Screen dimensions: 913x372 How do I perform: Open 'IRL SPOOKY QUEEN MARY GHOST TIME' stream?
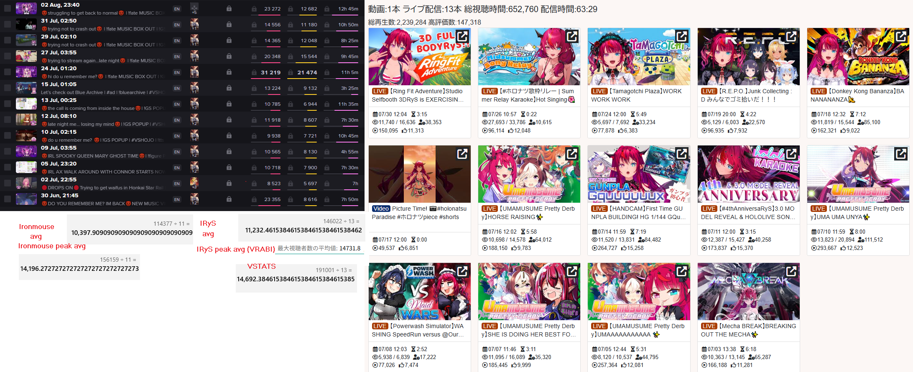(103, 156)
